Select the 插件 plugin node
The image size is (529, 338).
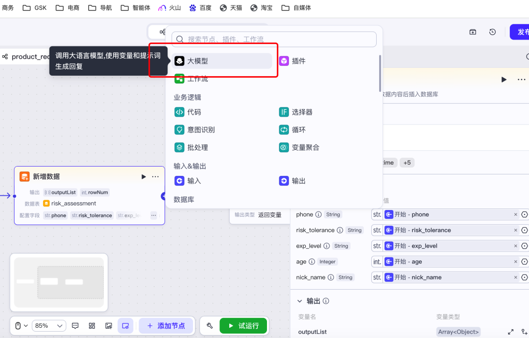tap(292, 61)
